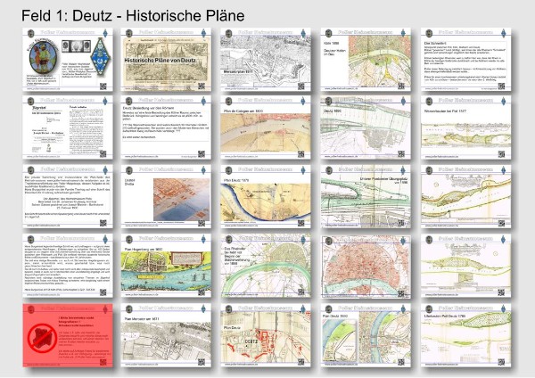Click website link on 'Köln 1888' slide
This screenshot has width=535, height=378.
point(342,88)
